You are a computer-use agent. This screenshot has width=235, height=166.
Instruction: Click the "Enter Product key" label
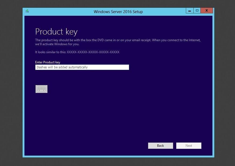[48, 62]
